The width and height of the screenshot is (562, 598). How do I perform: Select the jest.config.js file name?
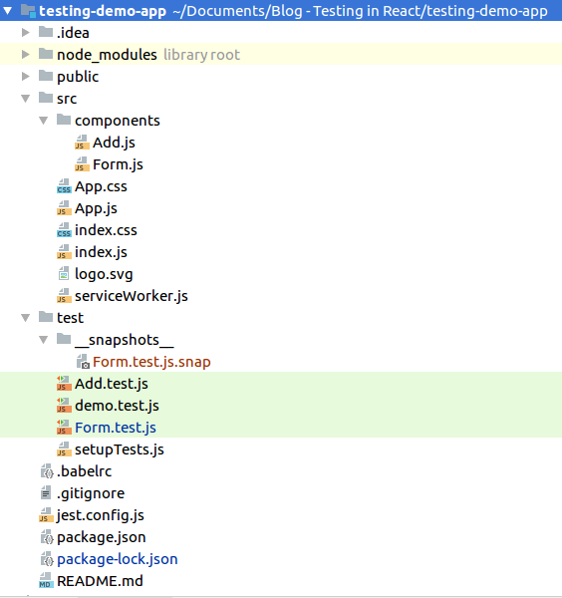point(101,515)
